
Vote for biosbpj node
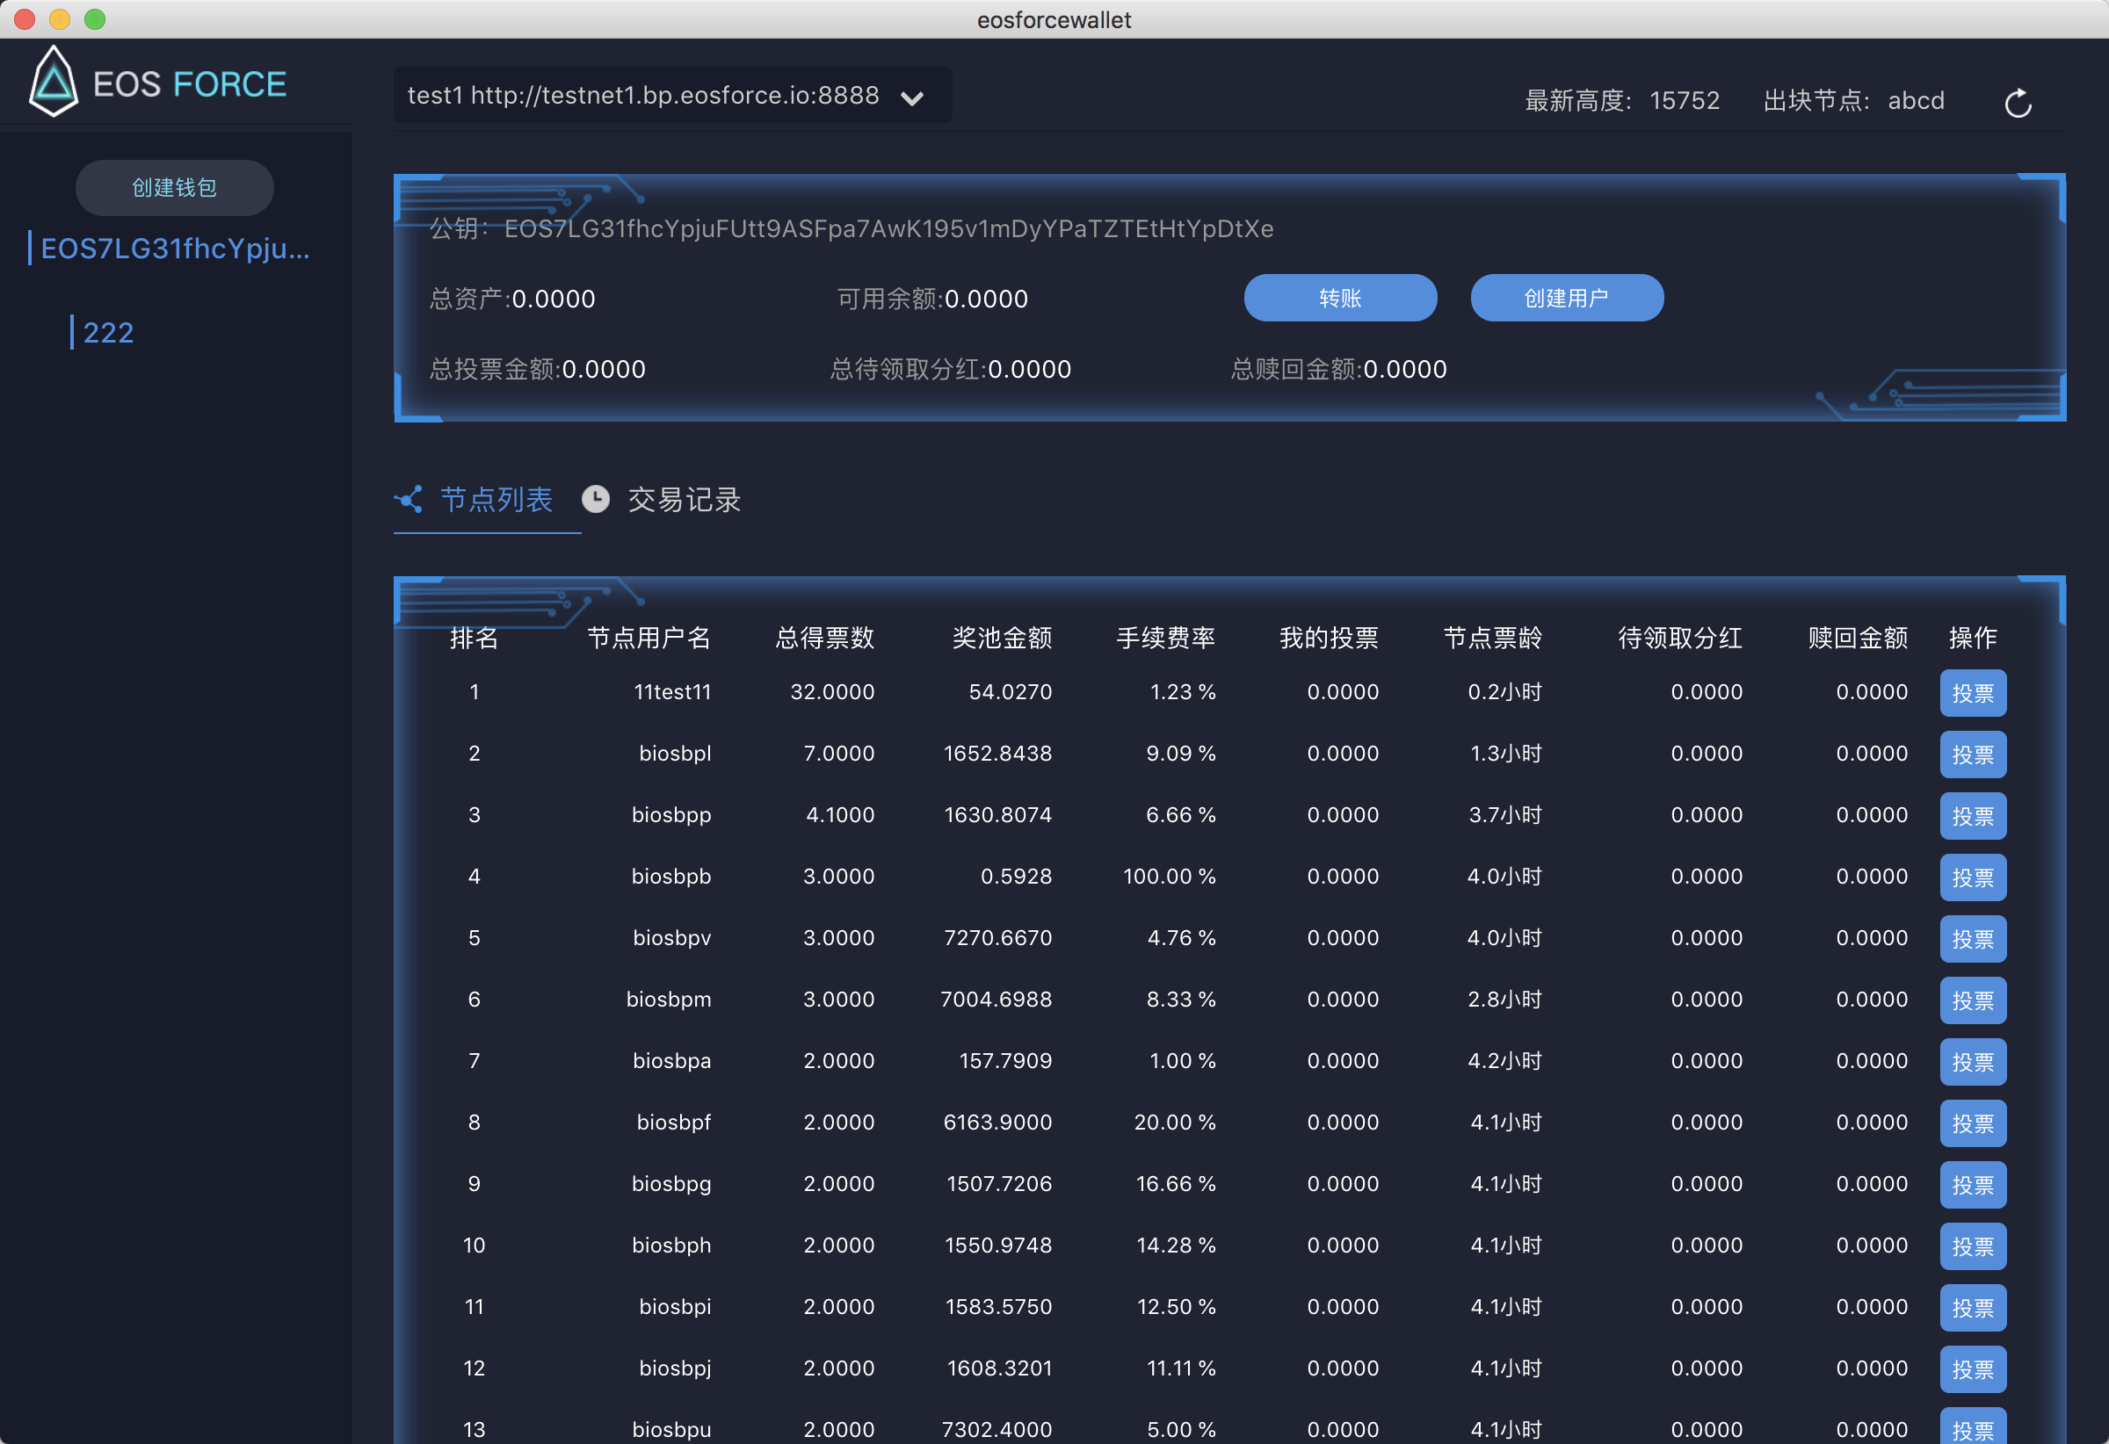point(1972,1368)
